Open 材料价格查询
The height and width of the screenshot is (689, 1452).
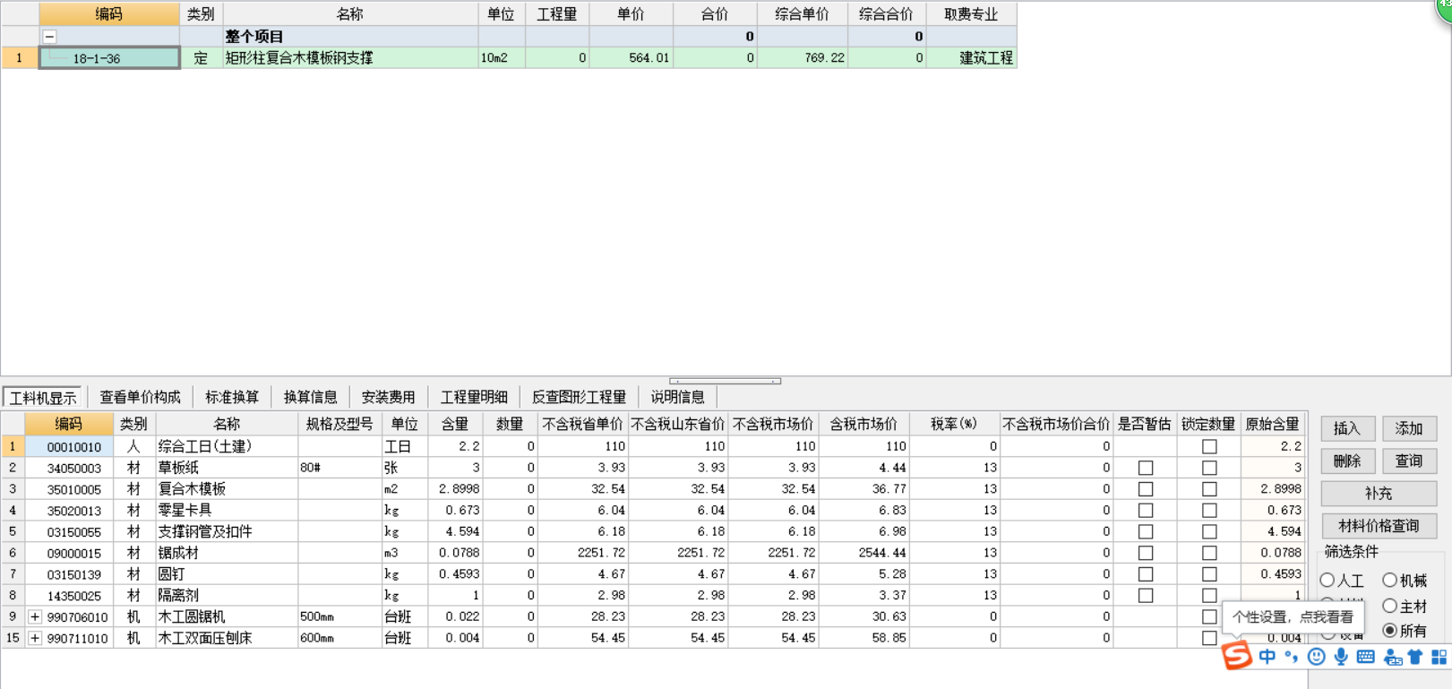click(1379, 526)
